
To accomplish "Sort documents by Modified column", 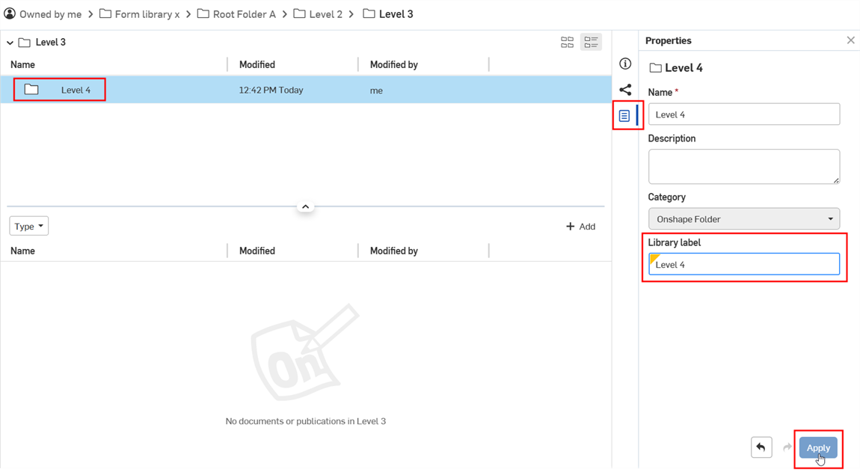I will 257,251.
